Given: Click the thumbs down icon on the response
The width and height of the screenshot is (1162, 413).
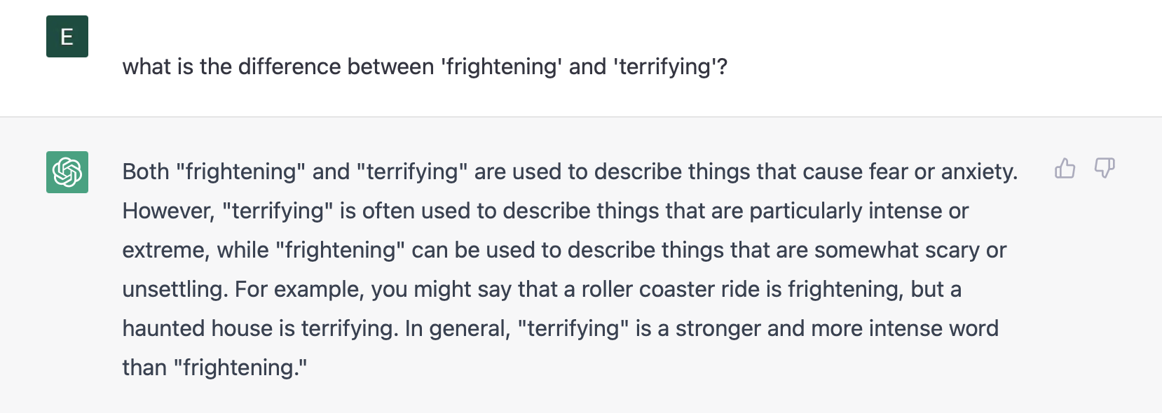Looking at the screenshot, I should (1105, 169).
